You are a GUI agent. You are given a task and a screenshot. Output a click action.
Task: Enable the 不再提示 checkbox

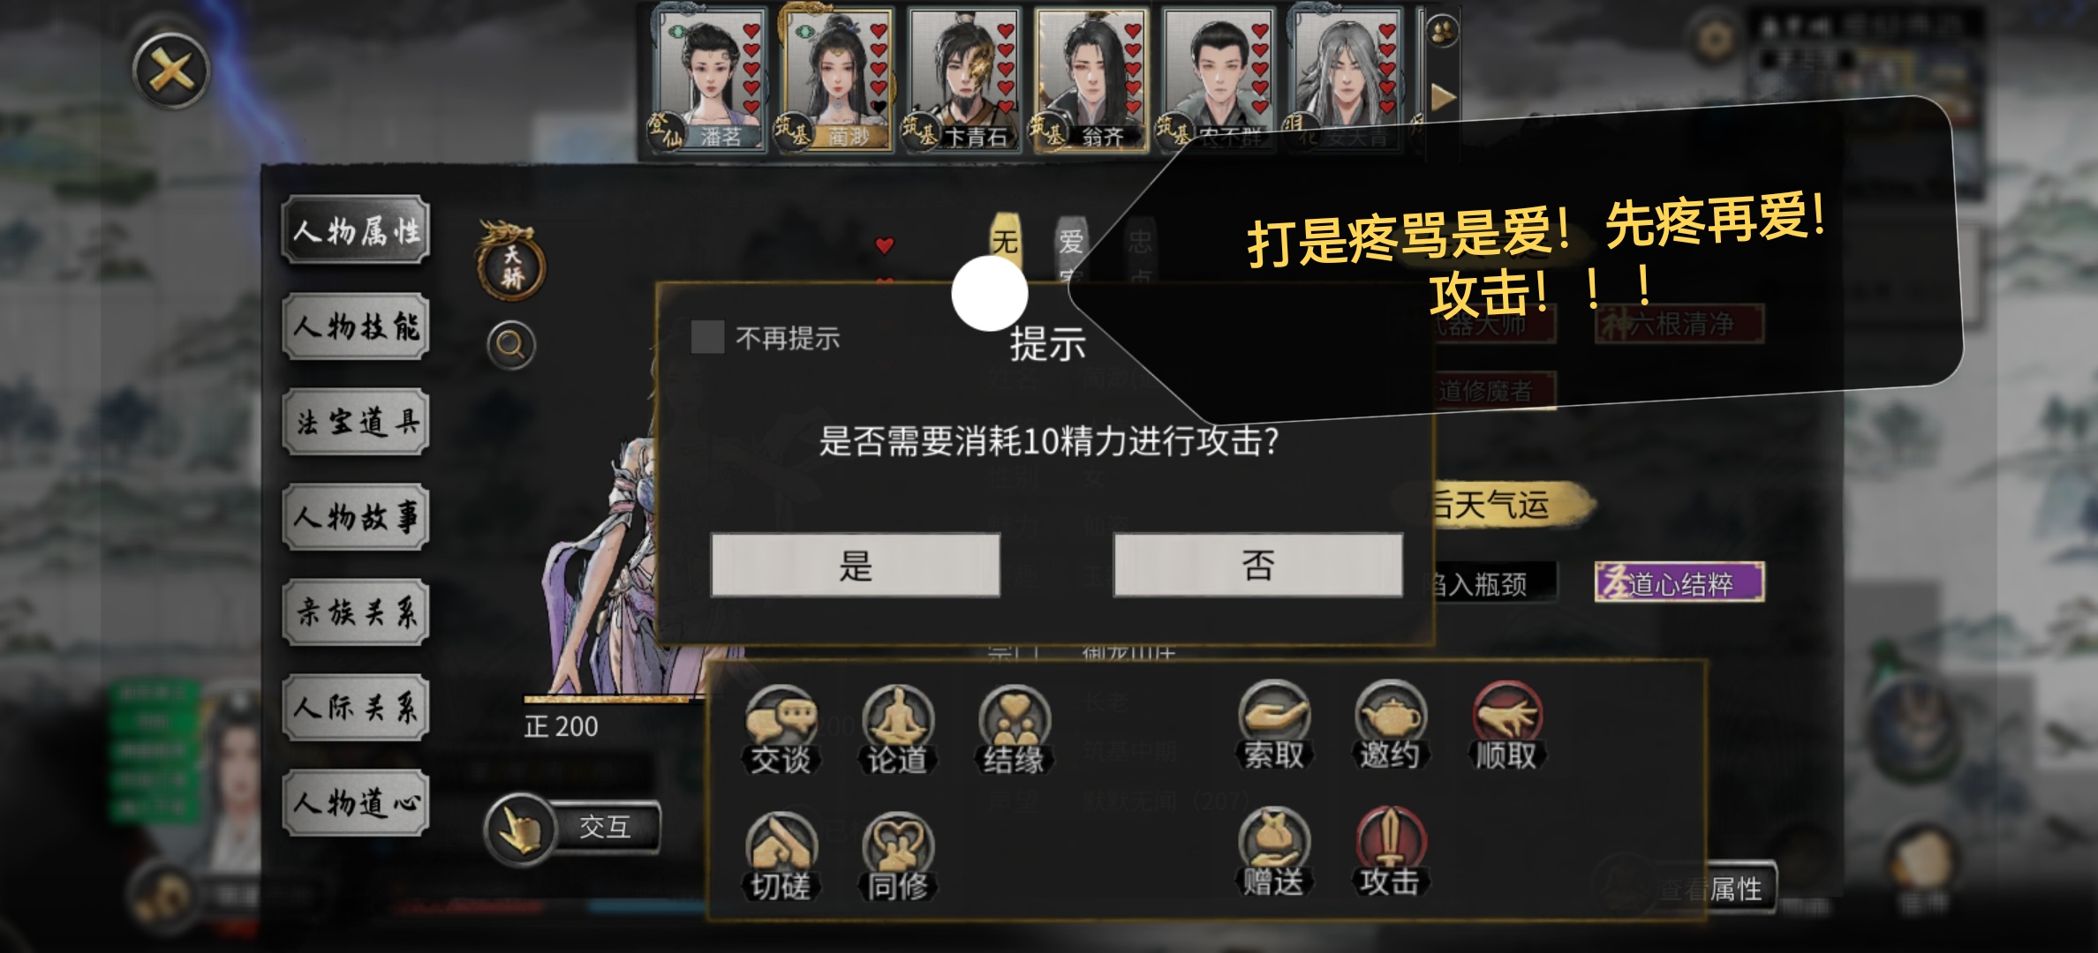pos(707,337)
